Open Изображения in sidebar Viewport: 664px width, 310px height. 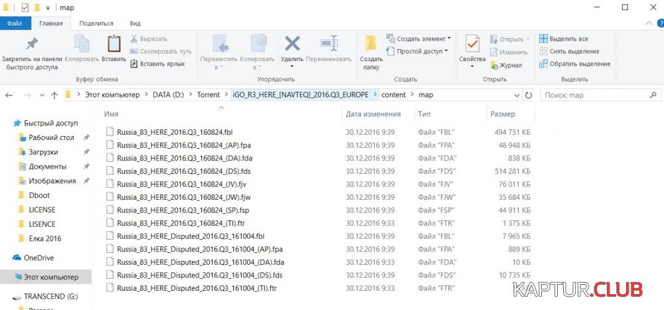pyautogui.click(x=52, y=181)
